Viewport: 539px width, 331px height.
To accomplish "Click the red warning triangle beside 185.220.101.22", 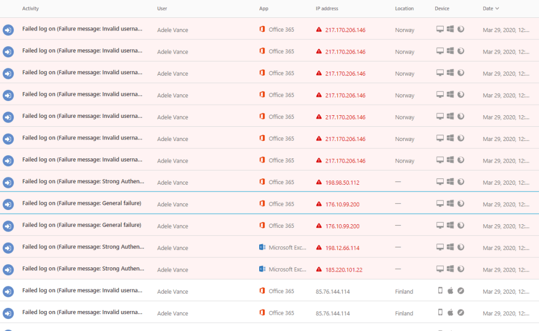I will 319,269.
